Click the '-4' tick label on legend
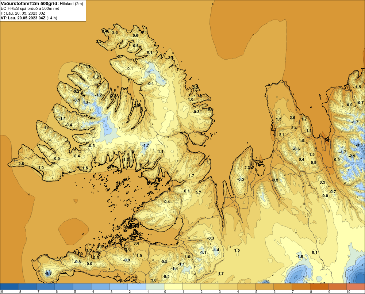 point(92,292)
